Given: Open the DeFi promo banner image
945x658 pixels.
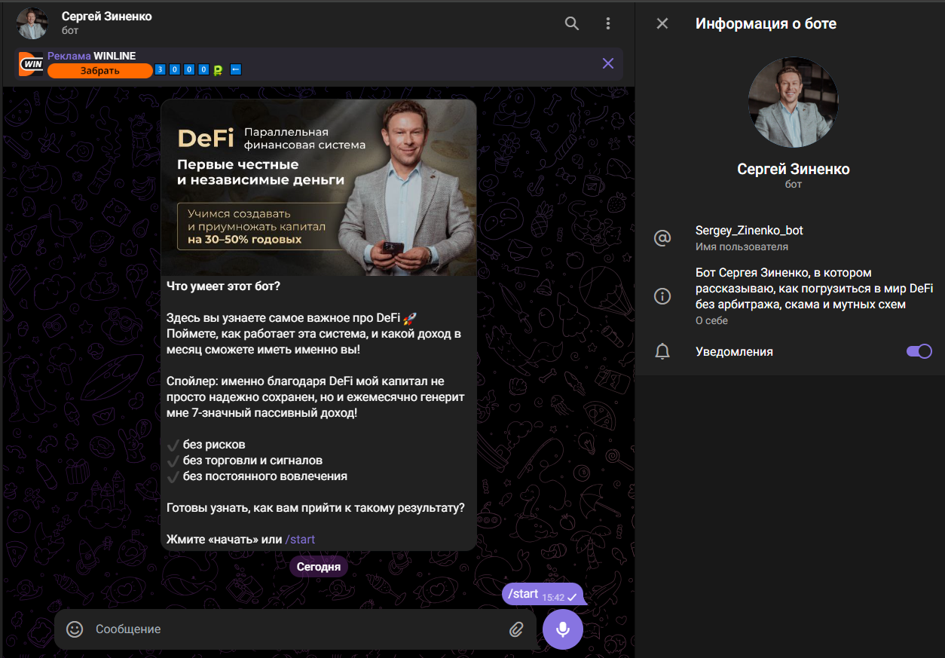Looking at the screenshot, I should (x=319, y=188).
